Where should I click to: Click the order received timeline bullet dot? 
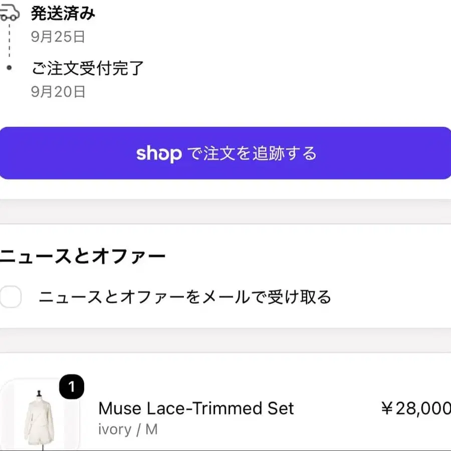(9, 68)
